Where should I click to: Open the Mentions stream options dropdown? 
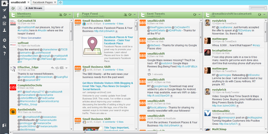[70, 14]
